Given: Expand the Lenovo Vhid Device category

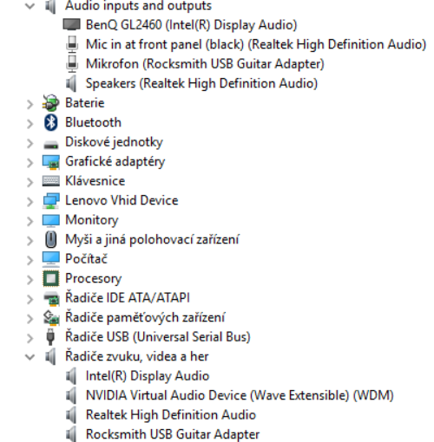Looking at the screenshot, I should [30, 202].
